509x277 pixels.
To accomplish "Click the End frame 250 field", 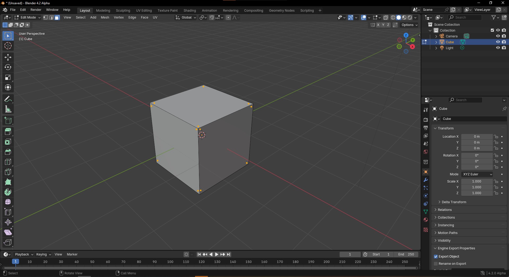I will (406, 254).
